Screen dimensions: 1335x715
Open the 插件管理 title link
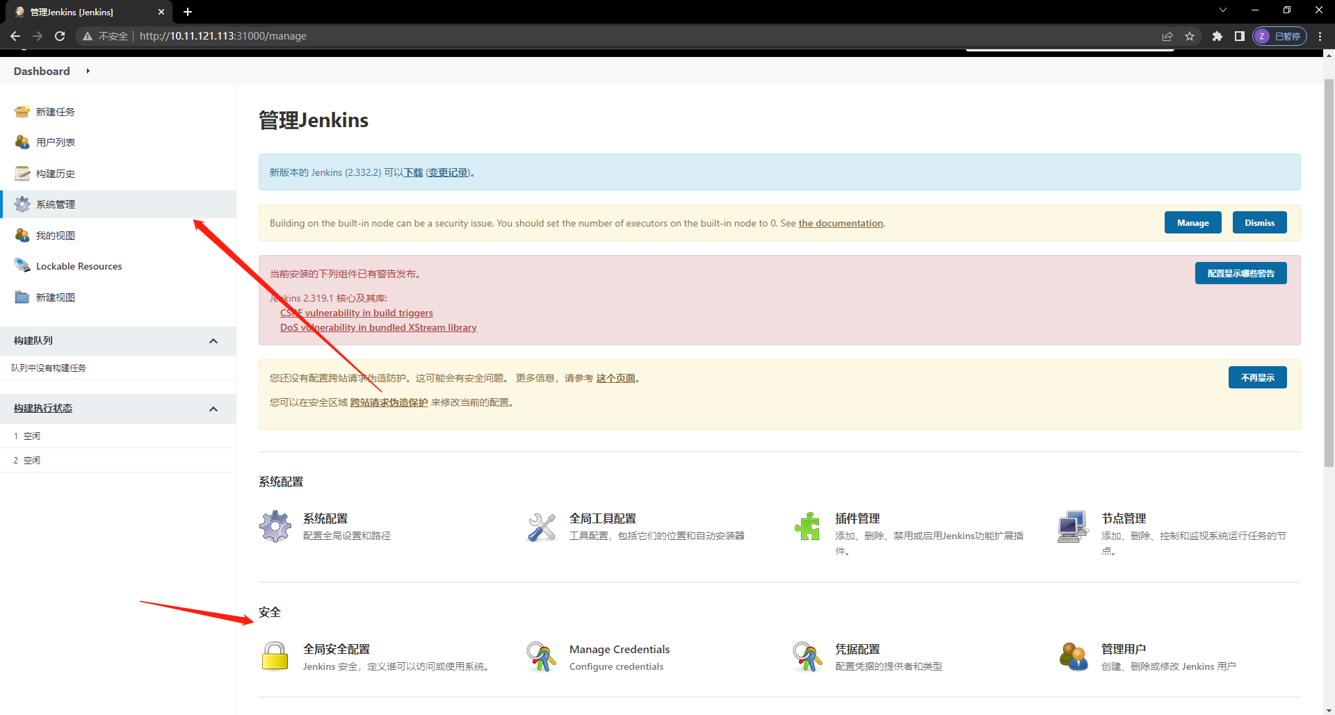tap(857, 518)
